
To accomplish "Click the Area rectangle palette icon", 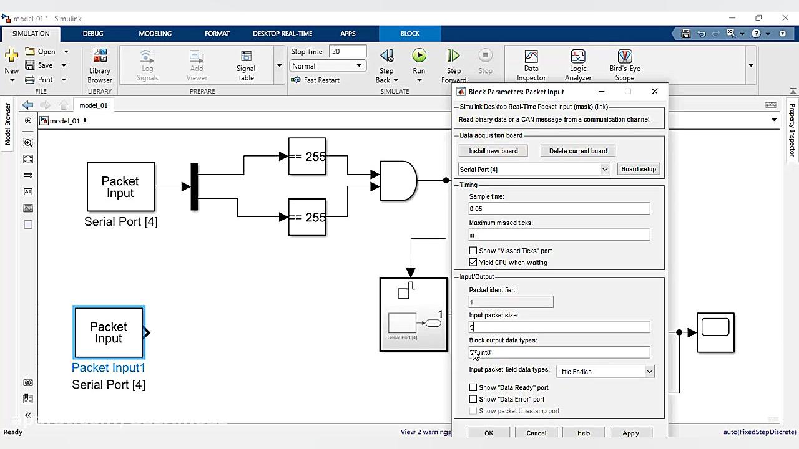I will tap(28, 224).
